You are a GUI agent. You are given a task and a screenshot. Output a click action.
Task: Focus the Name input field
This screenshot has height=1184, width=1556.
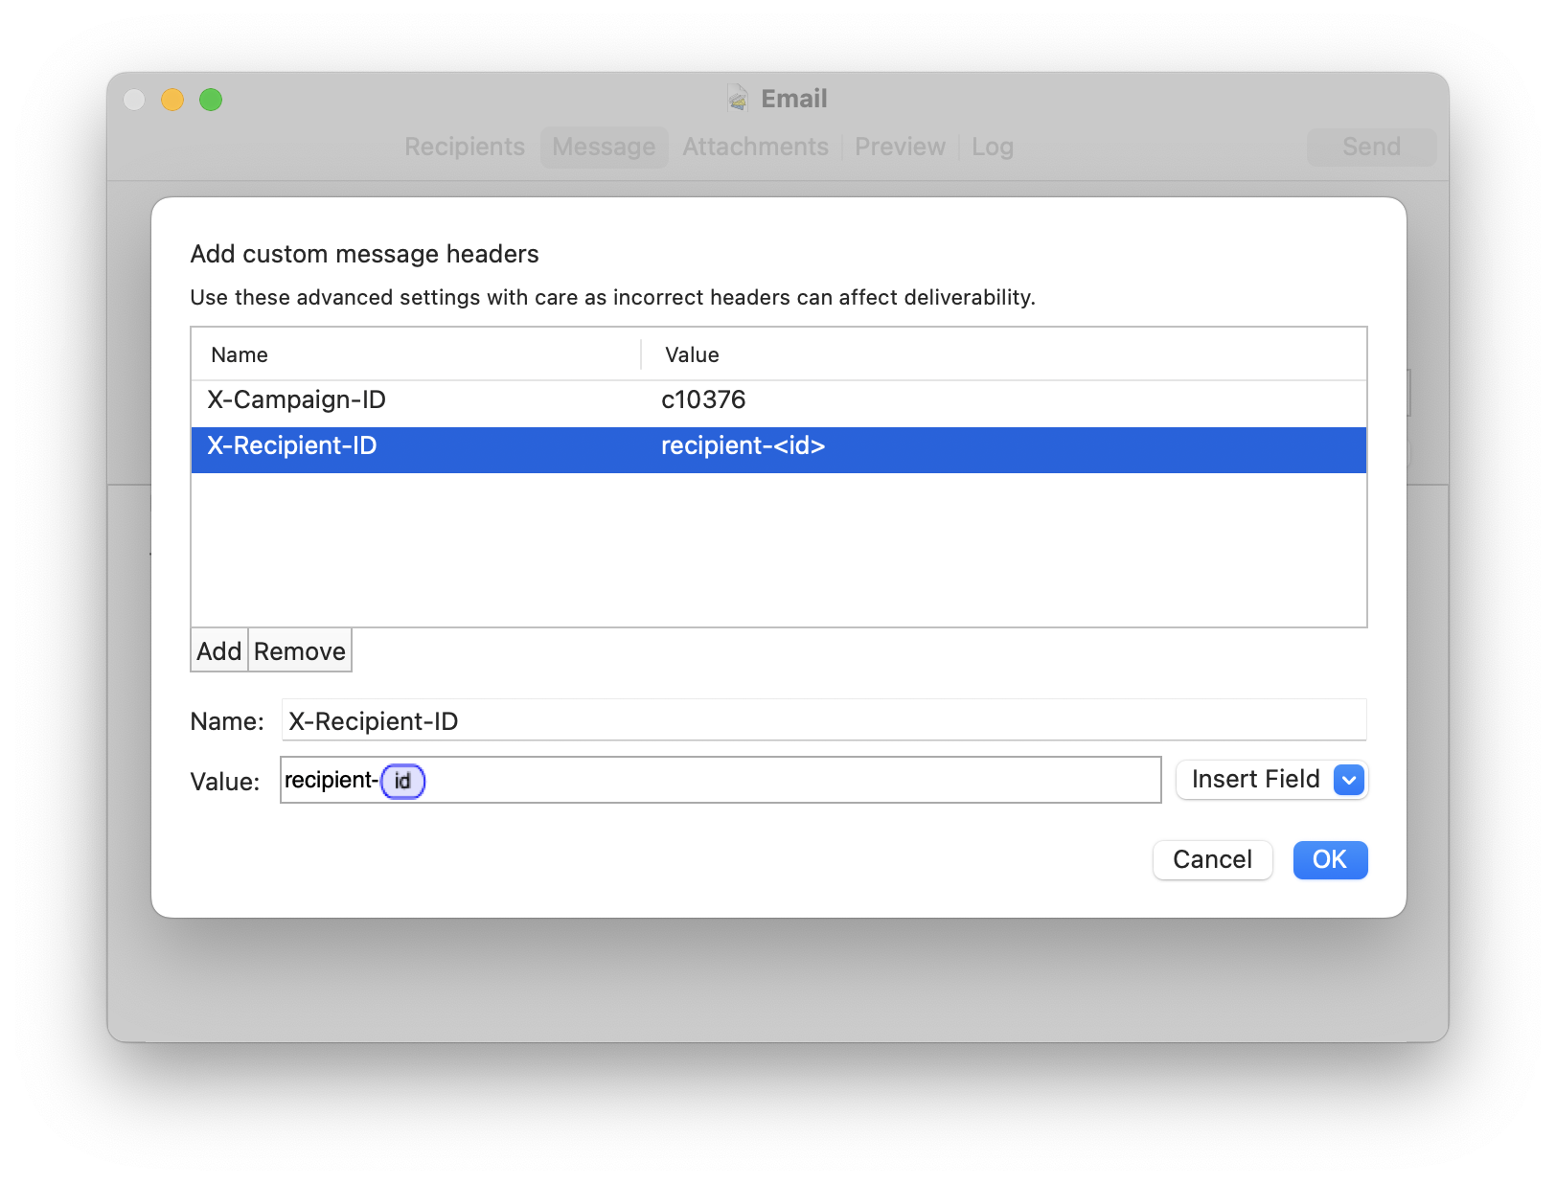pos(824,720)
